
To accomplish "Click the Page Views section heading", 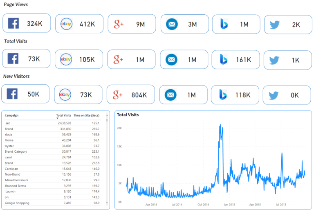I will (16, 5).
